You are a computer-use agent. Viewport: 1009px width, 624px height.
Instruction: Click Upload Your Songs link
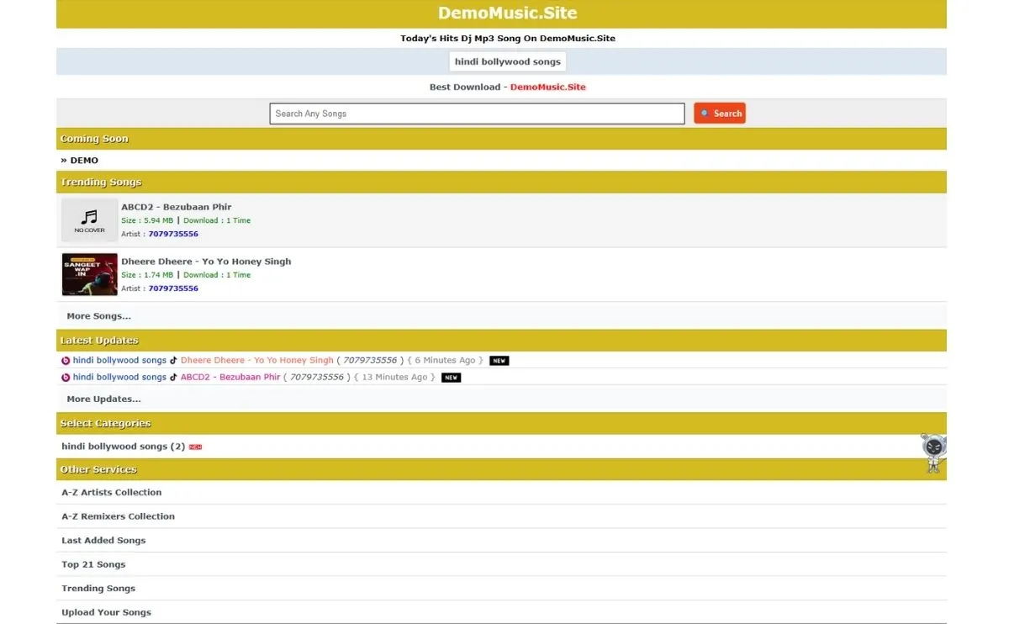tap(106, 612)
